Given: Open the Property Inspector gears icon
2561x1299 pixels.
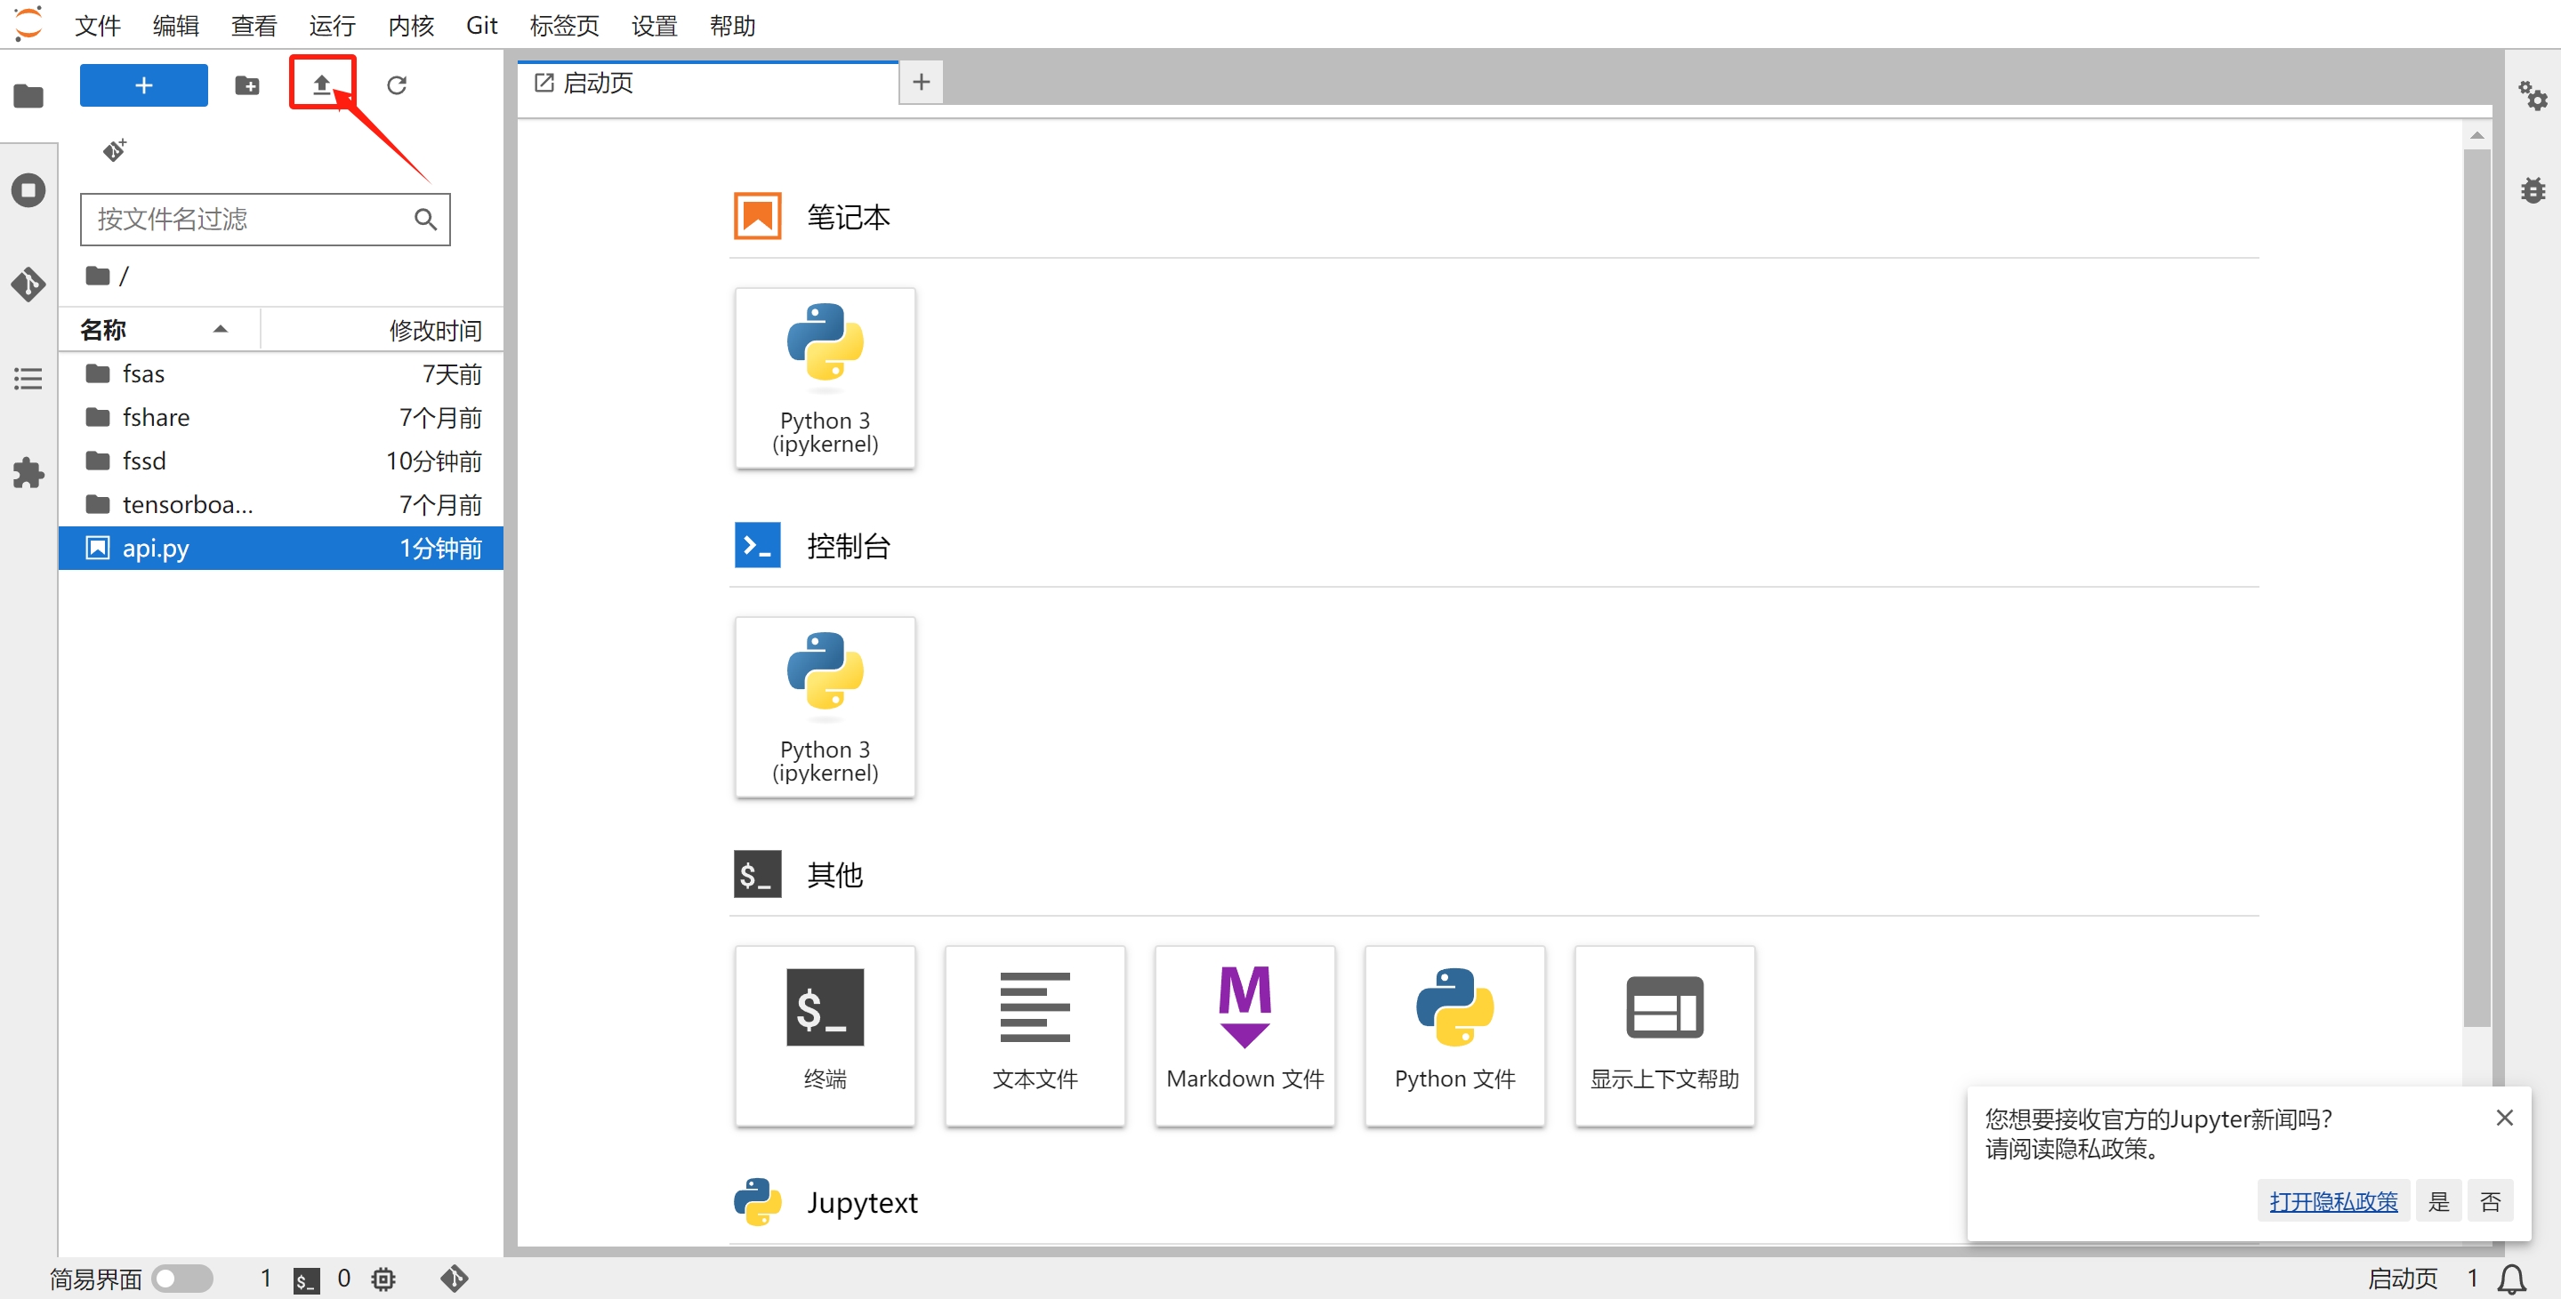Looking at the screenshot, I should click(2533, 96).
